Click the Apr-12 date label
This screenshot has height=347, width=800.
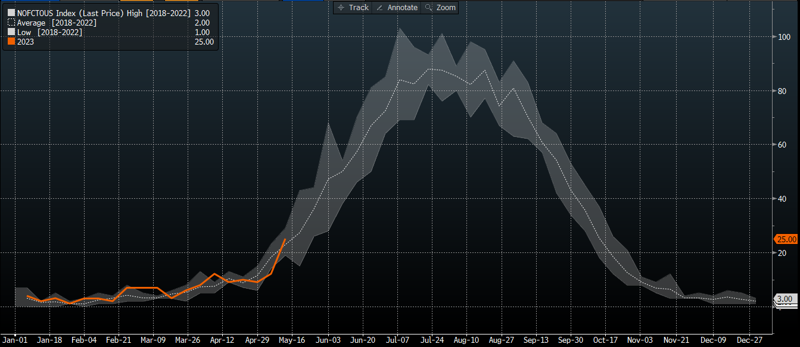[x=222, y=340]
